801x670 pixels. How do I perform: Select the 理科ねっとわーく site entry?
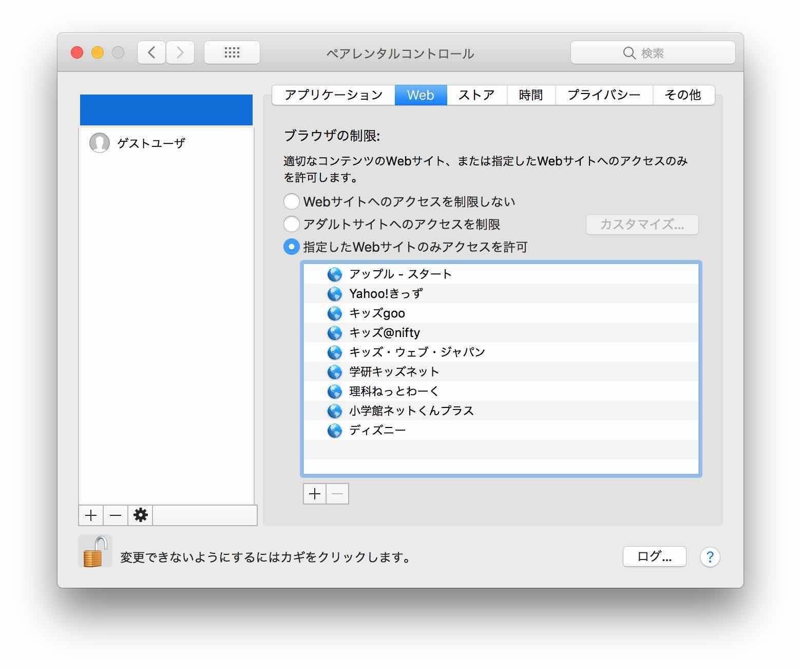coord(501,391)
